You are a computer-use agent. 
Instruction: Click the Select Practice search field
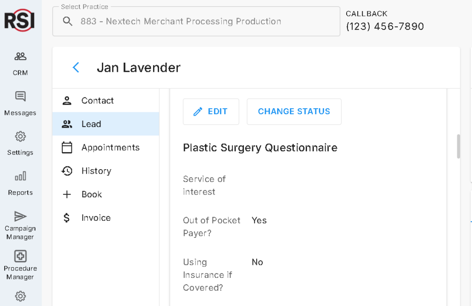(x=196, y=21)
